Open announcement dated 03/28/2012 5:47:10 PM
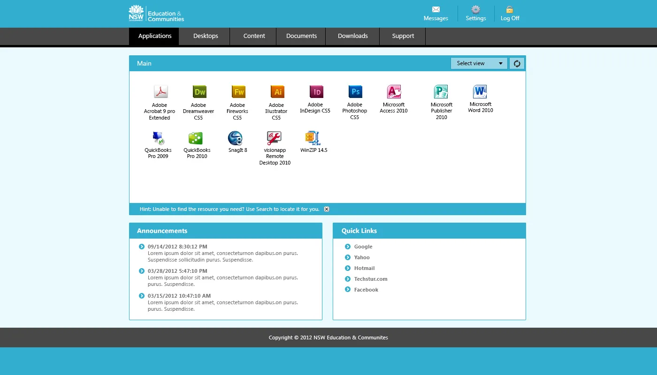657x375 pixels. click(x=177, y=271)
